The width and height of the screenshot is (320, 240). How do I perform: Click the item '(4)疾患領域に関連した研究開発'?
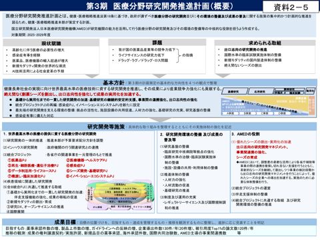pyautogui.click(x=27, y=181)
